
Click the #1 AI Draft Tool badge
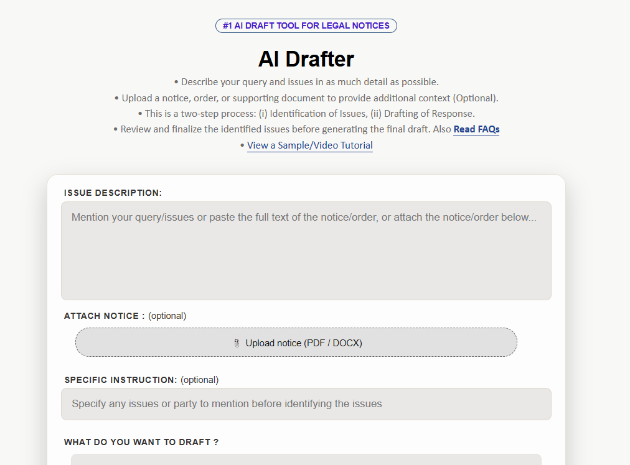click(306, 25)
